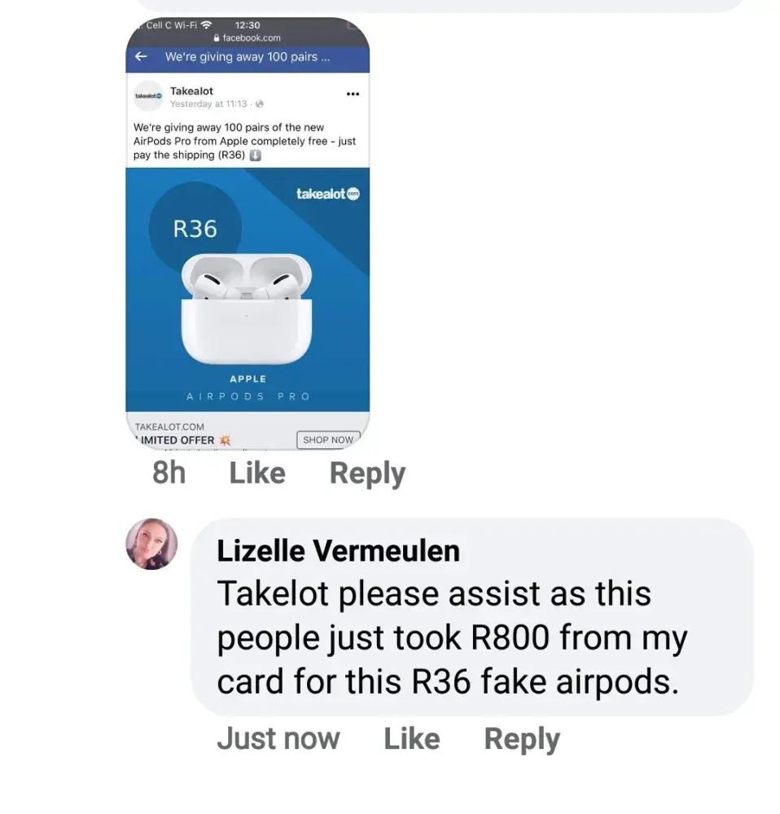Tap the back arrow in the blue header
Image resolution: width=780 pixels, height=814 pixels.
pyautogui.click(x=141, y=56)
